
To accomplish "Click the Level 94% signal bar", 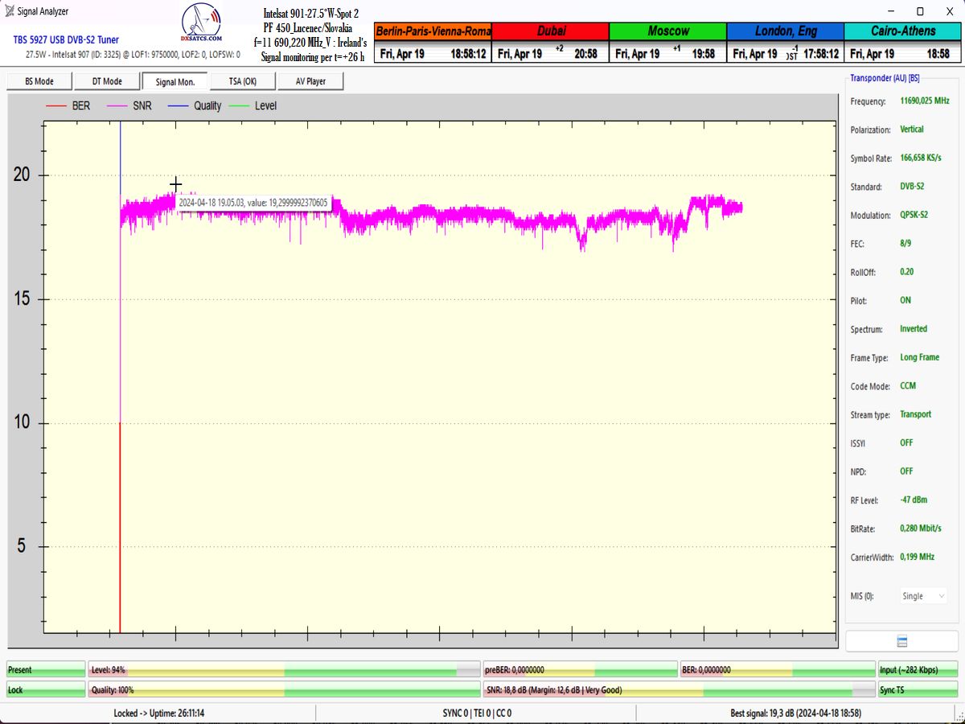I will pyautogui.click(x=285, y=669).
